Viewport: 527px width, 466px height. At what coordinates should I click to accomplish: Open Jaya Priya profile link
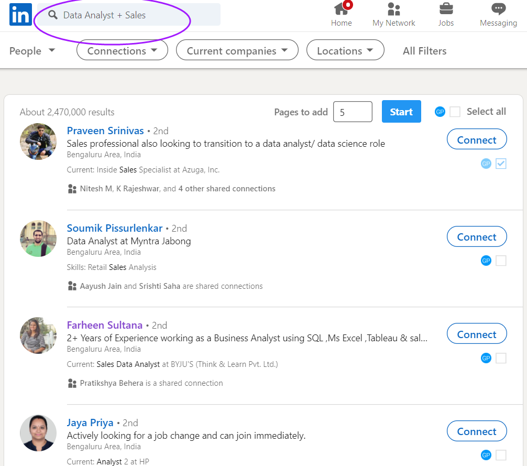click(x=90, y=422)
